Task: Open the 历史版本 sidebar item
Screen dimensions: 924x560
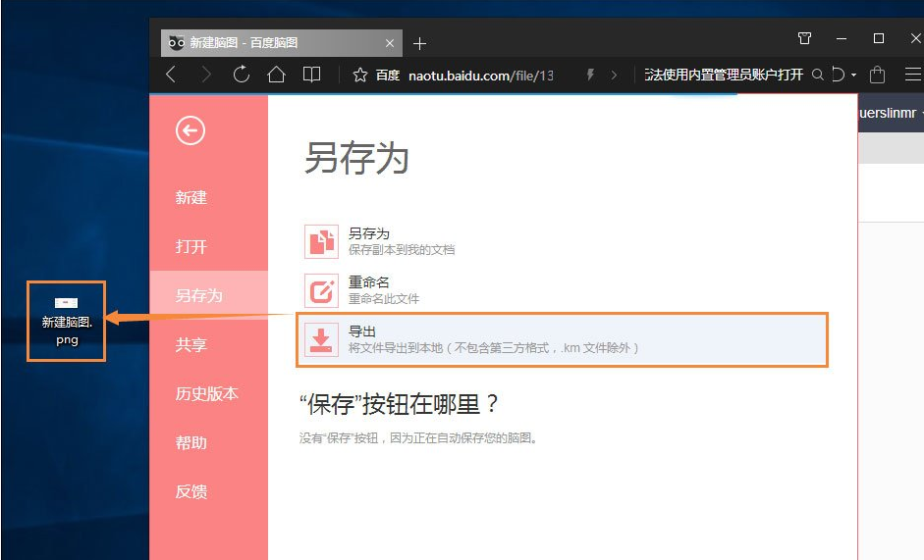Action: 206,393
